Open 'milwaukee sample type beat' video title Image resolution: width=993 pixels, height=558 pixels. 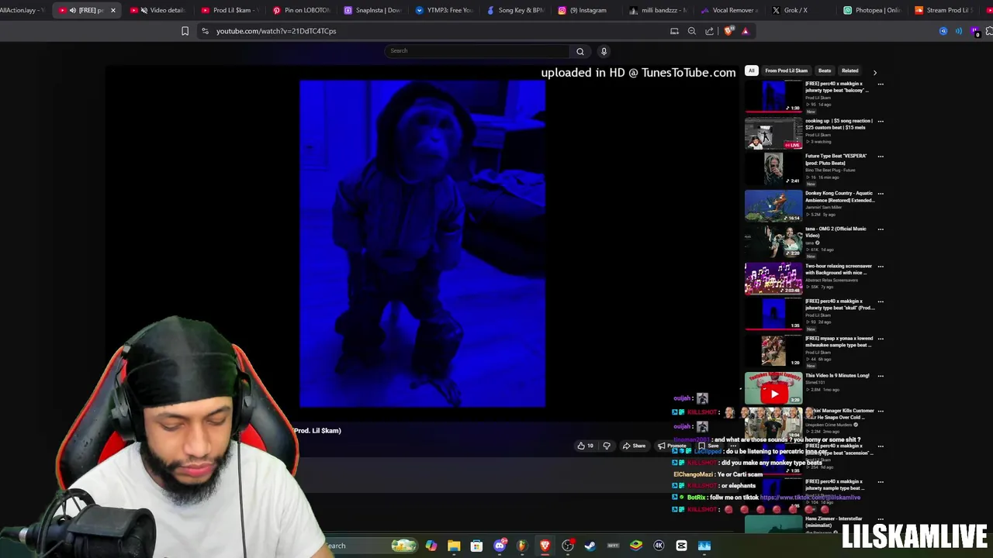tap(839, 342)
